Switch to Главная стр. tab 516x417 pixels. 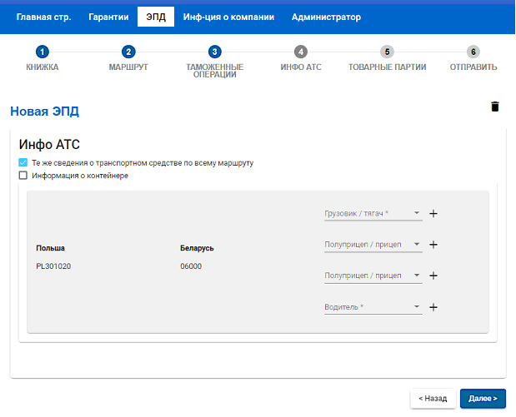(43, 17)
